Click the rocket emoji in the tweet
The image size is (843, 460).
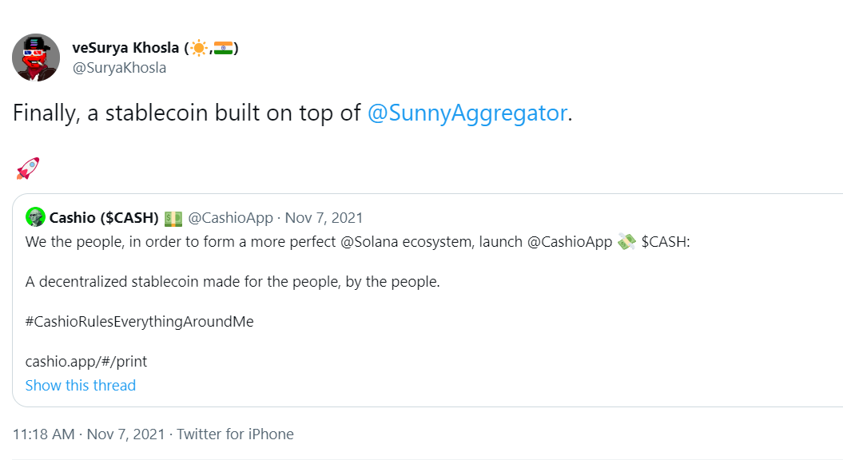point(27,169)
